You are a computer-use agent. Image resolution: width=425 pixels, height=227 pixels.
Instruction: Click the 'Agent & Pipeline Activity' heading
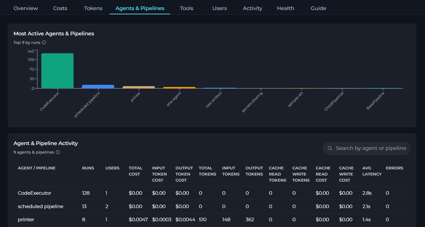(x=46, y=143)
